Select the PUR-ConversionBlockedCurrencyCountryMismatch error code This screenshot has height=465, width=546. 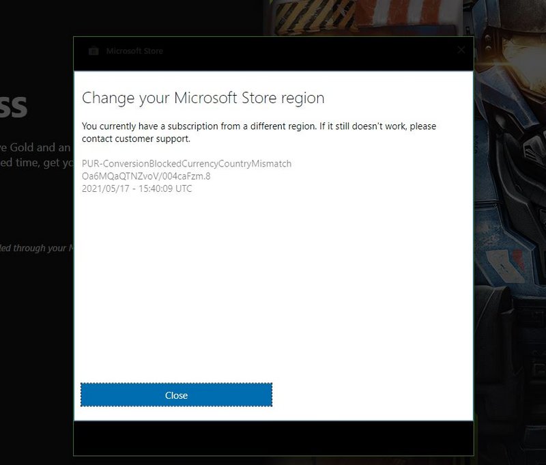(x=186, y=163)
